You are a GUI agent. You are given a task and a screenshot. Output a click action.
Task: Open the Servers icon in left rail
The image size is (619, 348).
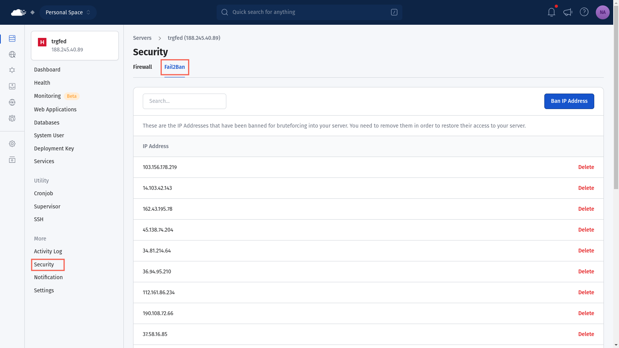pos(12,39)
